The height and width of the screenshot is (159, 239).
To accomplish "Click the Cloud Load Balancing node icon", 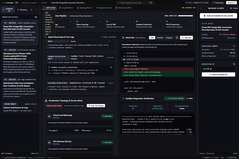I will 49,116.
